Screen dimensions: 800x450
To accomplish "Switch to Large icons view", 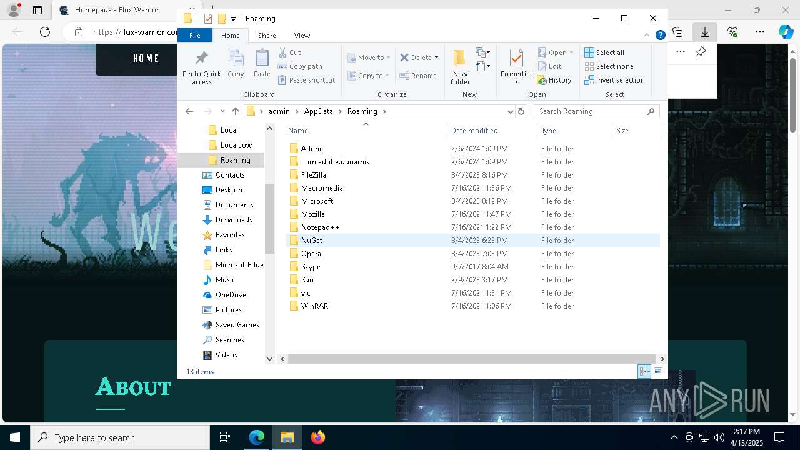I will click(657, 371).
